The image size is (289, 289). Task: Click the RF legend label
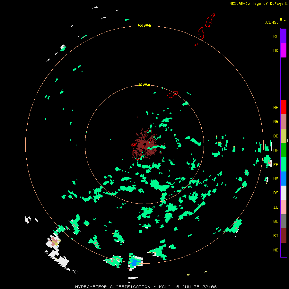[276, 36]
